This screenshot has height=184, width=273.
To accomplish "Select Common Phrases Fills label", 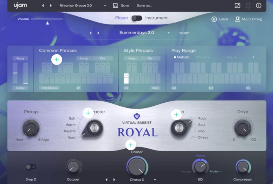I will click(x=102, y=59).
